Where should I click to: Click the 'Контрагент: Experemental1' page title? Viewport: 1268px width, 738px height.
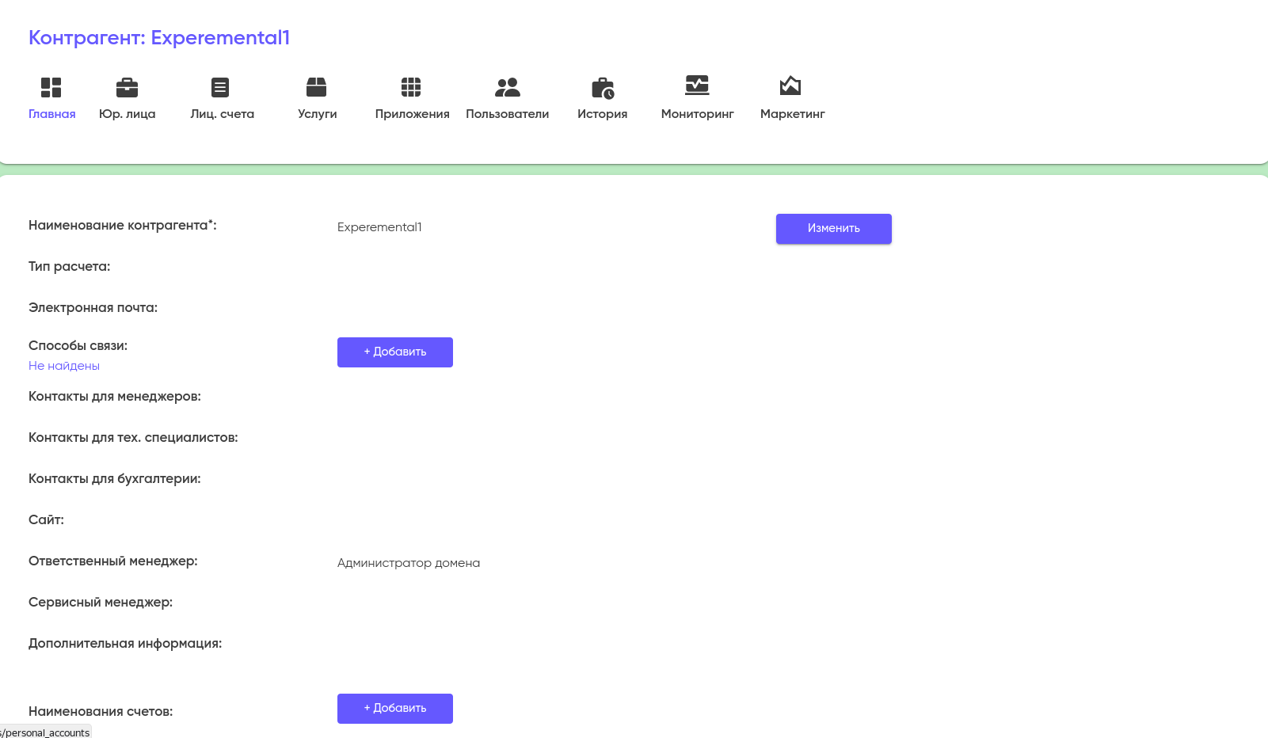click(159, 38)
